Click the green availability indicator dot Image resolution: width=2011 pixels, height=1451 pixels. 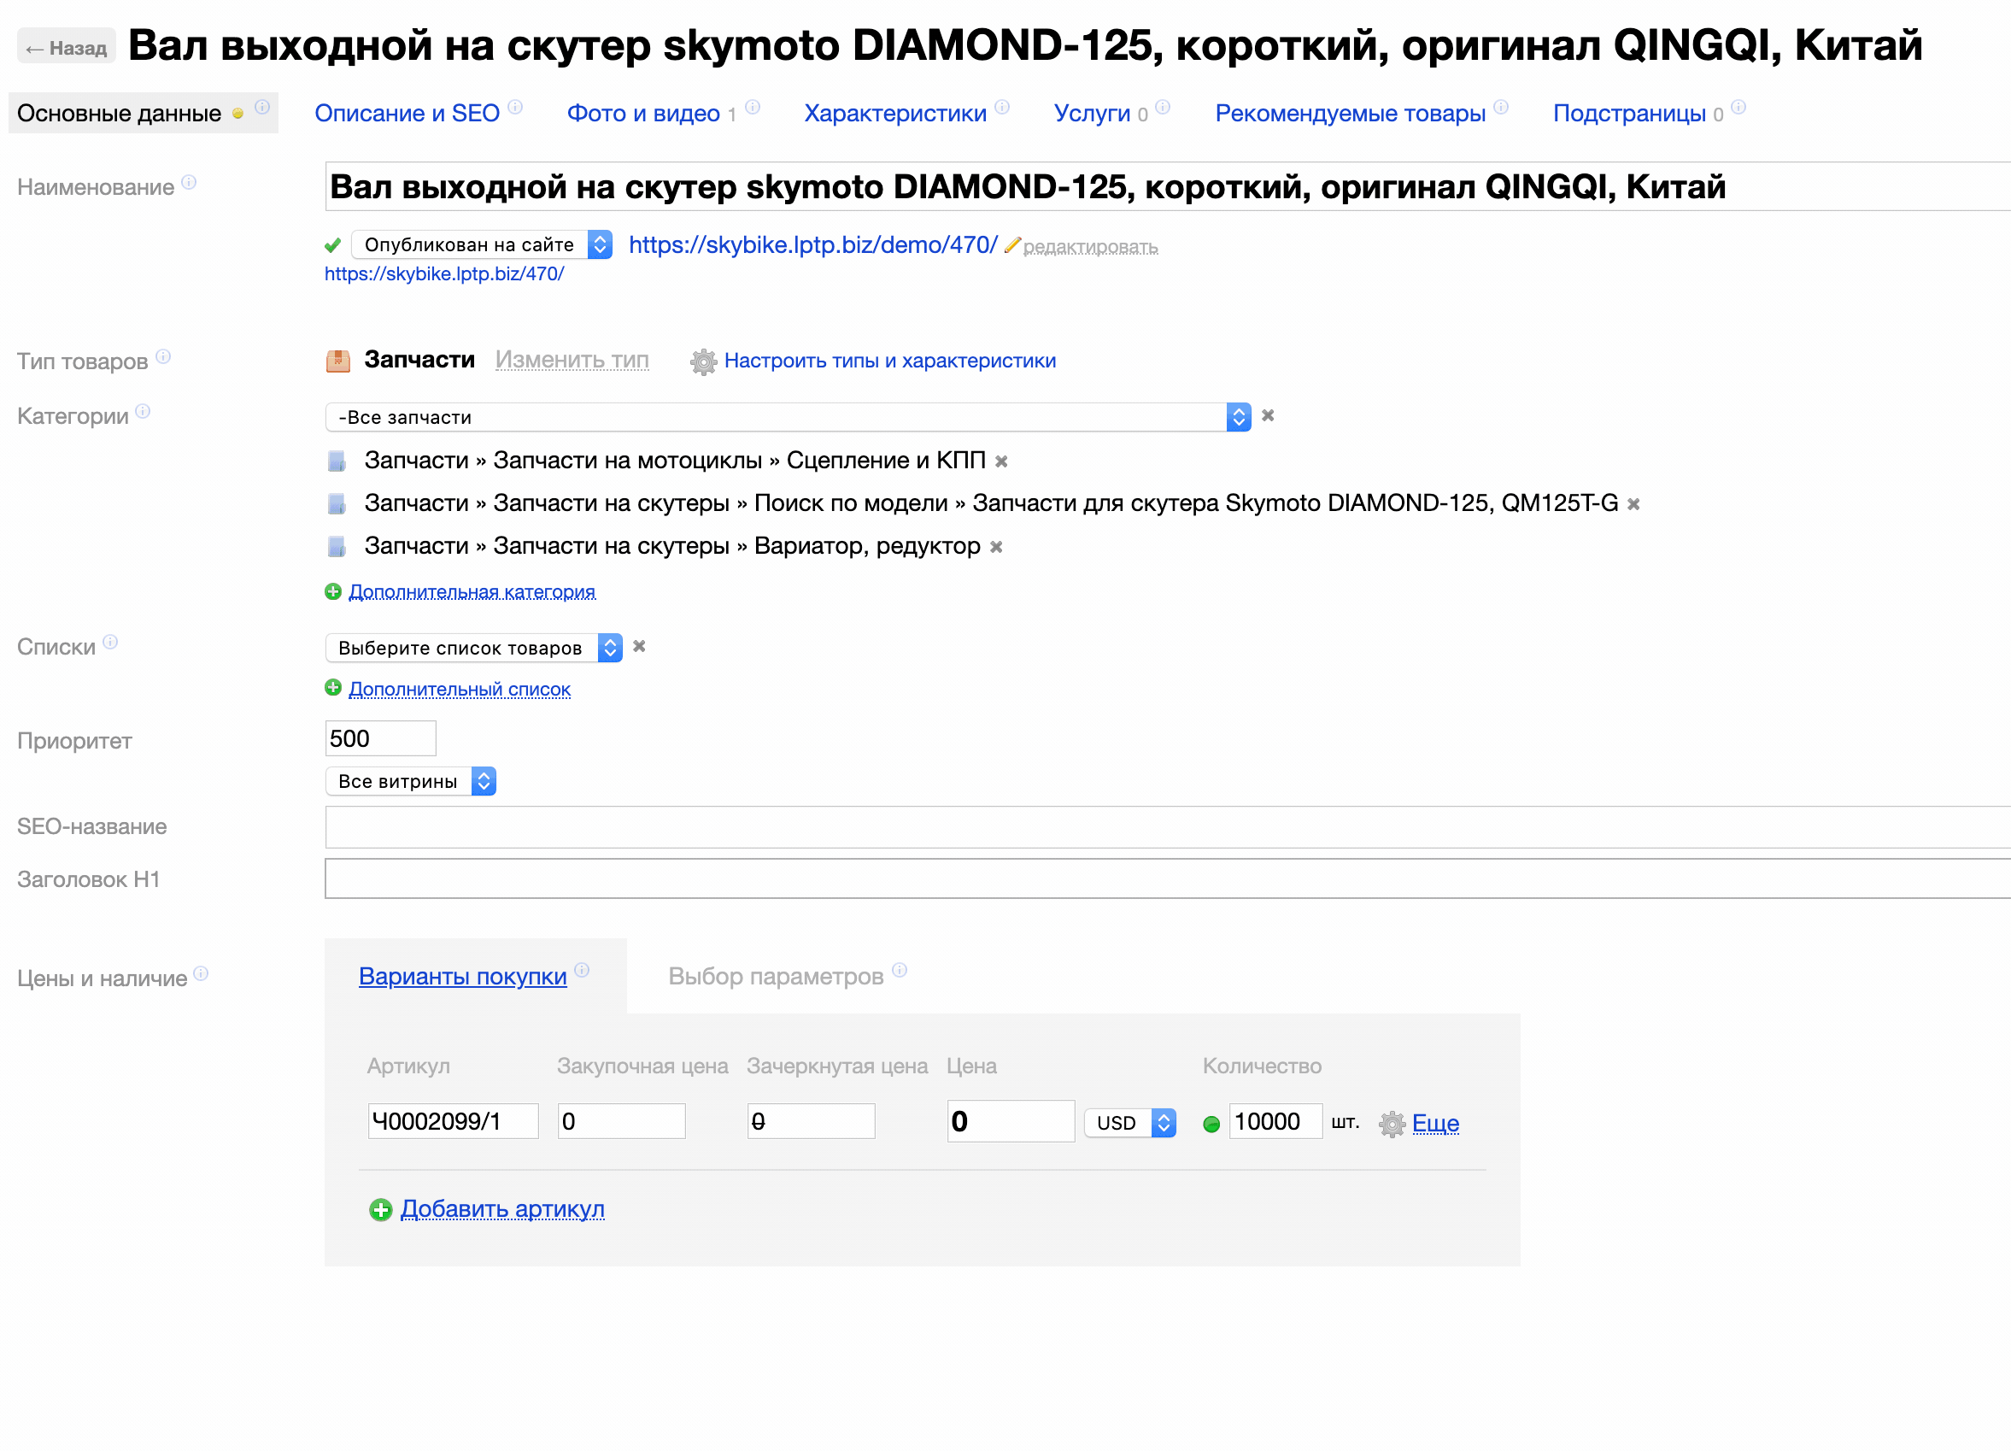click(1211, 1125)
